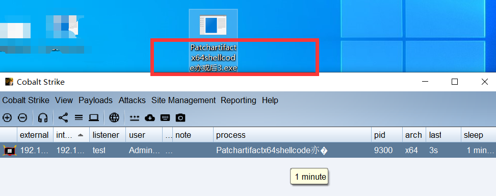Select user cell 'Admin…' in session row
The width and height of the screenshot is (496, 196).
click(x=144, y=150)
